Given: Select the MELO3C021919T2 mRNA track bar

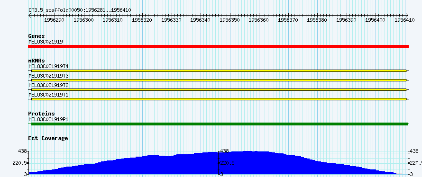Looking at the screenshot, I should pyautogui.click(x=218, y=90).
